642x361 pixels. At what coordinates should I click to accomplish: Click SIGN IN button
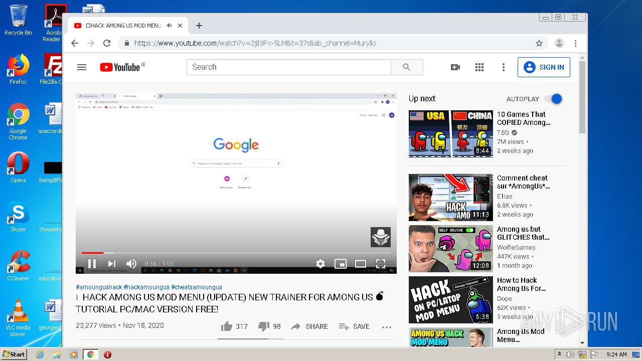(544, 67)
